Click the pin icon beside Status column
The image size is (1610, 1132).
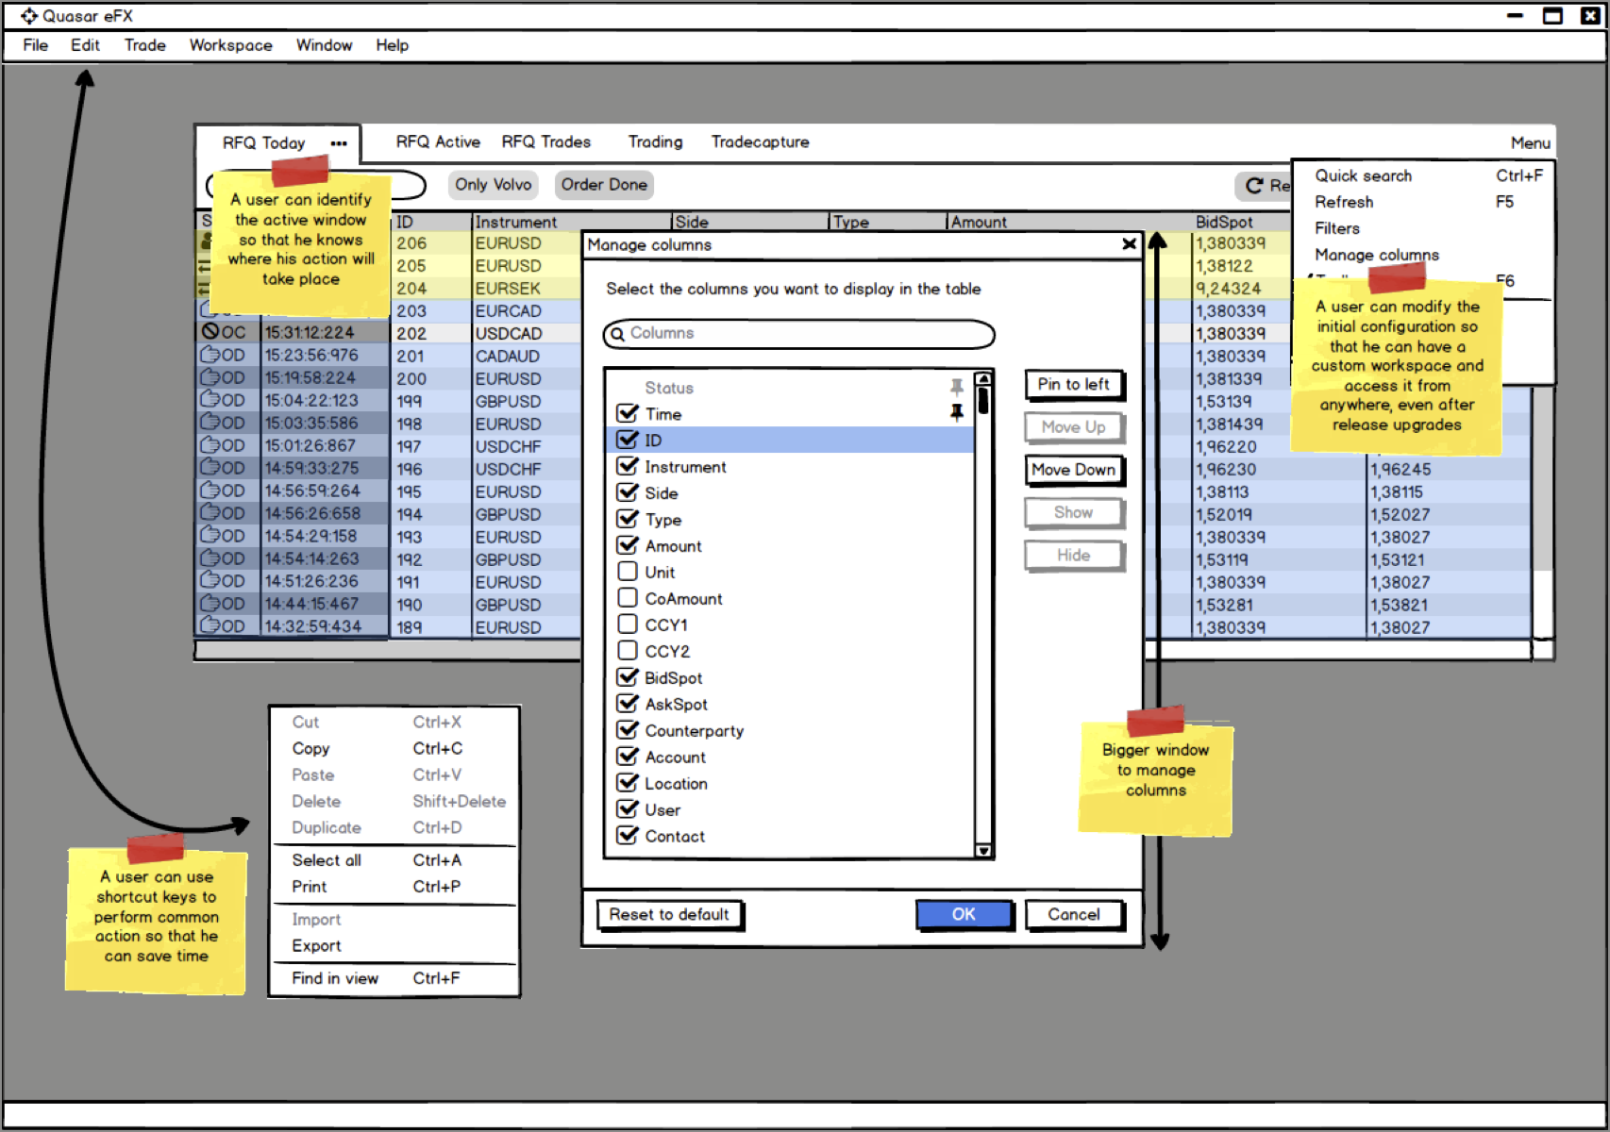[956, 387]
